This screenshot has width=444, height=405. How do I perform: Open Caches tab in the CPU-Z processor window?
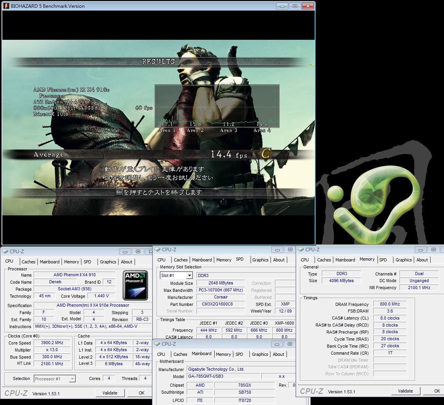pos(29,262)
